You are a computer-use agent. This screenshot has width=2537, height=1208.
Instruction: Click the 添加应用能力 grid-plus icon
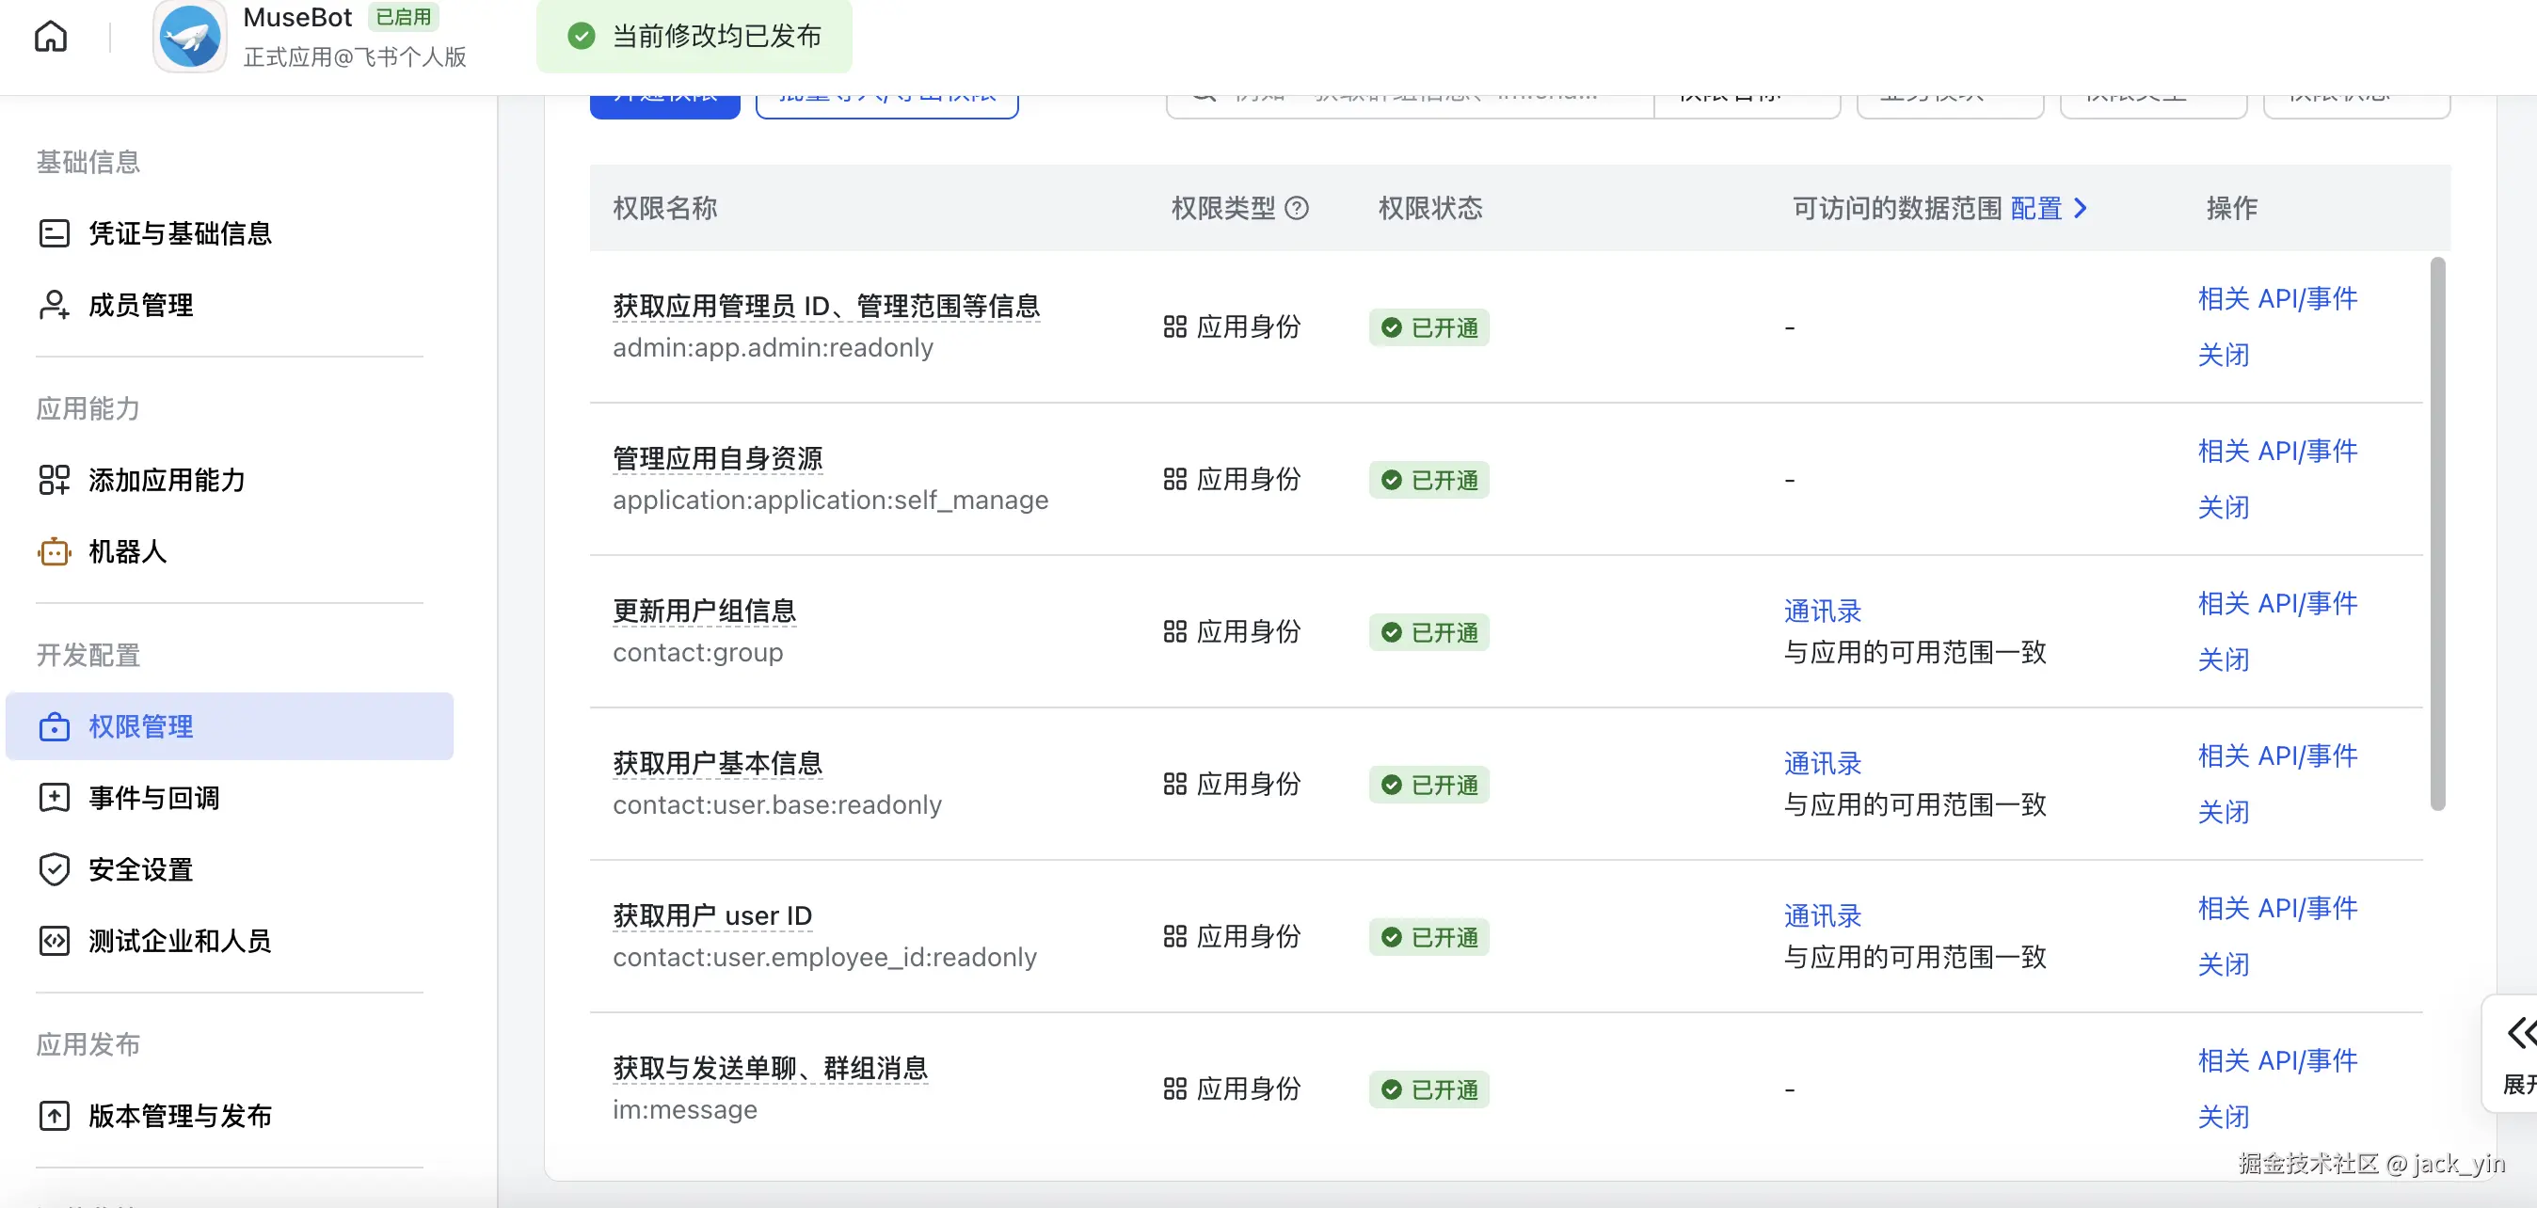tap(55, 481)
